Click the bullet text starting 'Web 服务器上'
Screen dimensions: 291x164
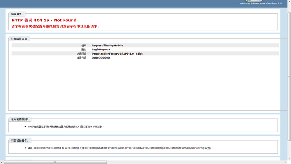66,127
